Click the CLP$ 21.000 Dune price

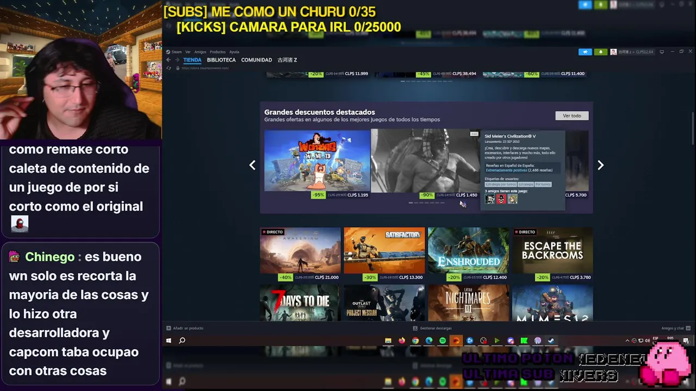[x=328, y=278]
